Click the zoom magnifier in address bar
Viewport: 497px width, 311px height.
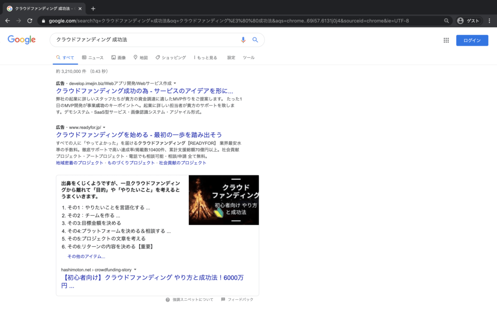(x=447, y=20)
